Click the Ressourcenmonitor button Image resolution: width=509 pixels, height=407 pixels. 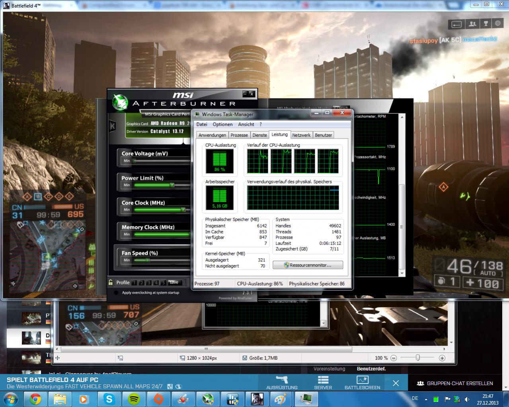pos(308,265)
